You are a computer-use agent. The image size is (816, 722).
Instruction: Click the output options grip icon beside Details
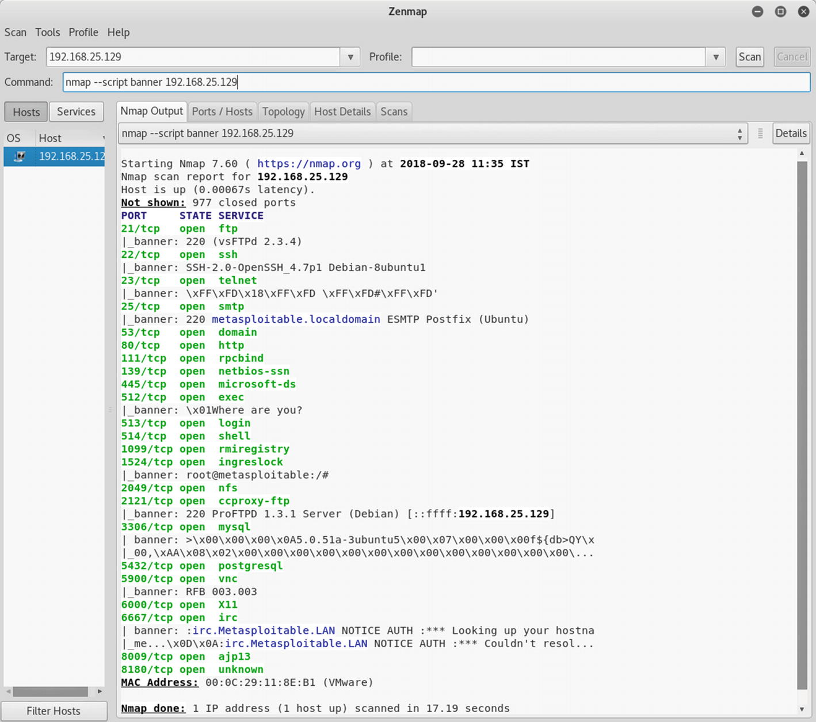point(760,133)
